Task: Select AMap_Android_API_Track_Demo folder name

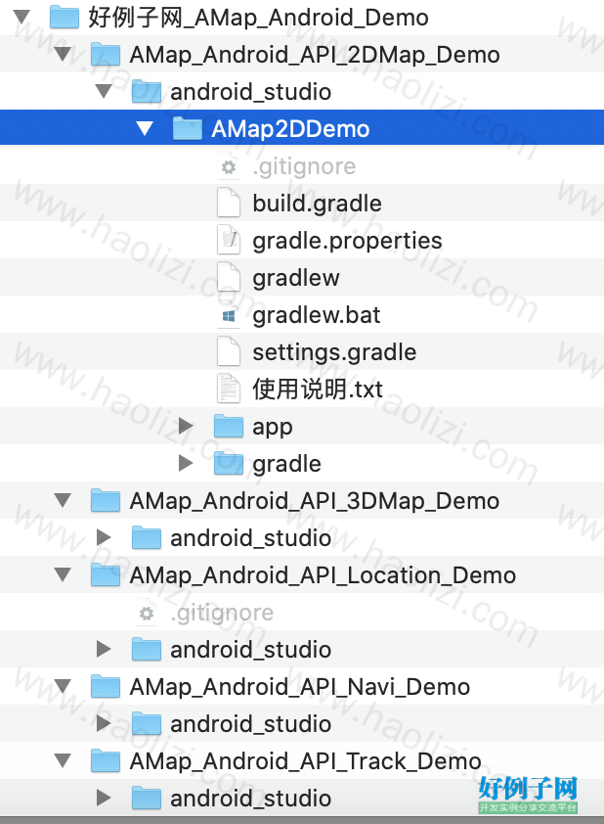Action: click(x=305, y=761)
